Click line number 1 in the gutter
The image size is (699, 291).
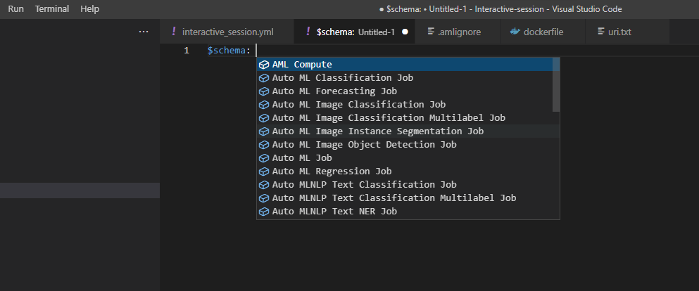click(187, 51)
